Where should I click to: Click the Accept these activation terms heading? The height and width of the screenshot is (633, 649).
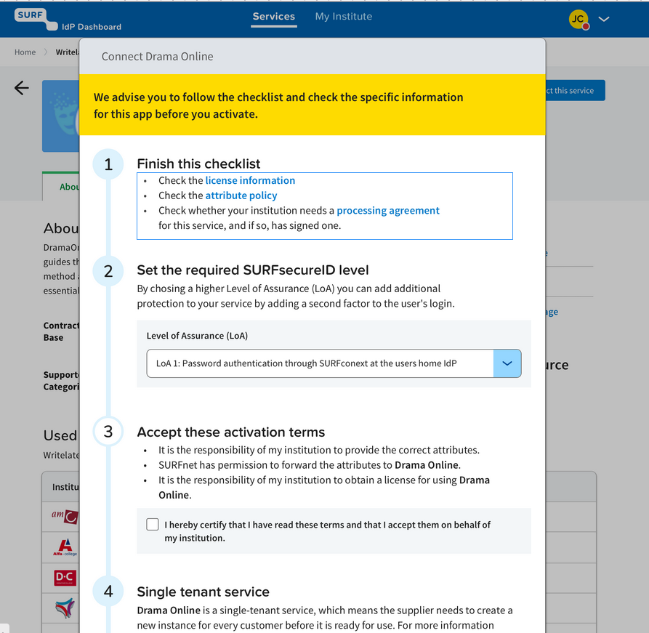tap(231, 432)
